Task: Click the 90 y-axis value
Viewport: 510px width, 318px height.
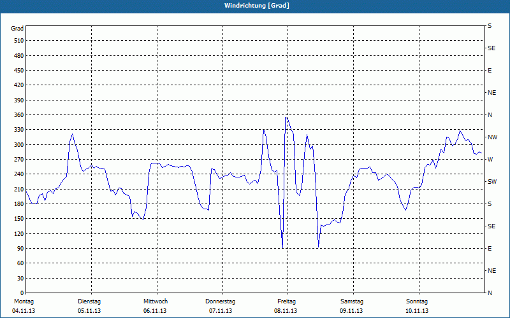Action: click(20, 249)
